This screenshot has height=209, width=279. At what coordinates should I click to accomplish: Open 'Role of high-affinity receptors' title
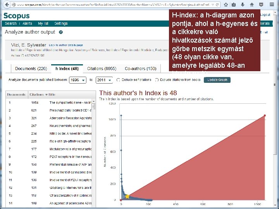point(70,141)
